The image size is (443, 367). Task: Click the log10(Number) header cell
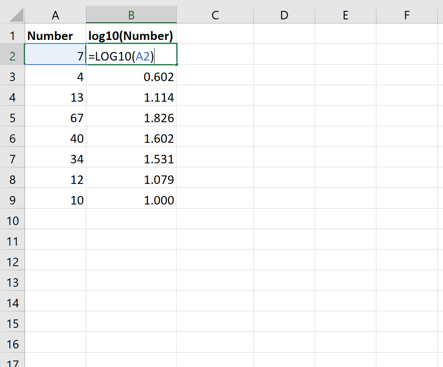point(132,35)
